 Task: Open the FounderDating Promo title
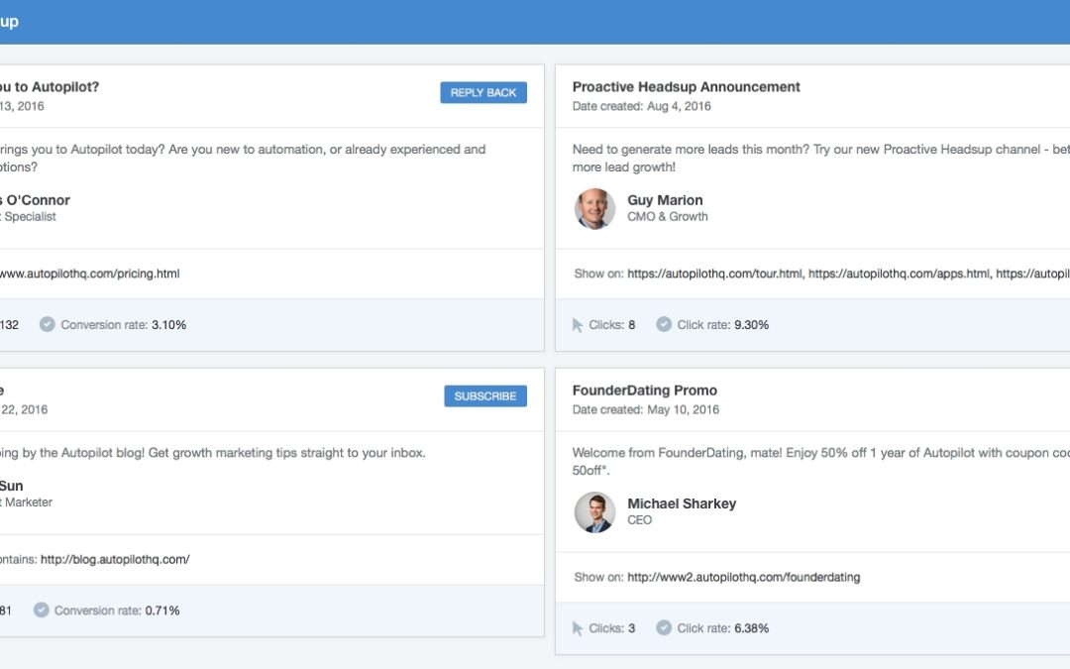645,390
